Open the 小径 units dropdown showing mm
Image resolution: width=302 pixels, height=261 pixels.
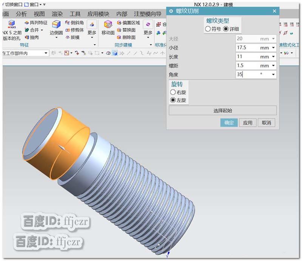point(273,47)
